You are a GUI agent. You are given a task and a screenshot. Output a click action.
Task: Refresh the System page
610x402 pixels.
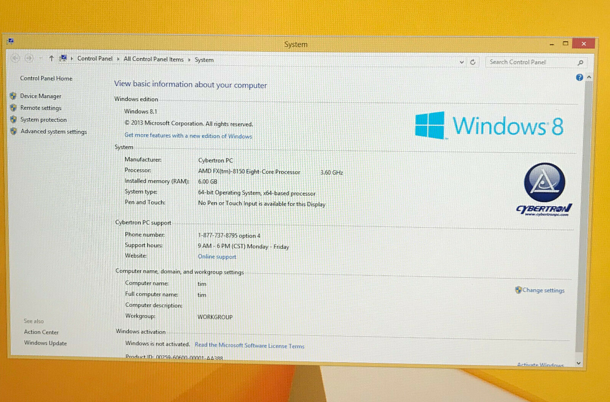click(473, 62)
